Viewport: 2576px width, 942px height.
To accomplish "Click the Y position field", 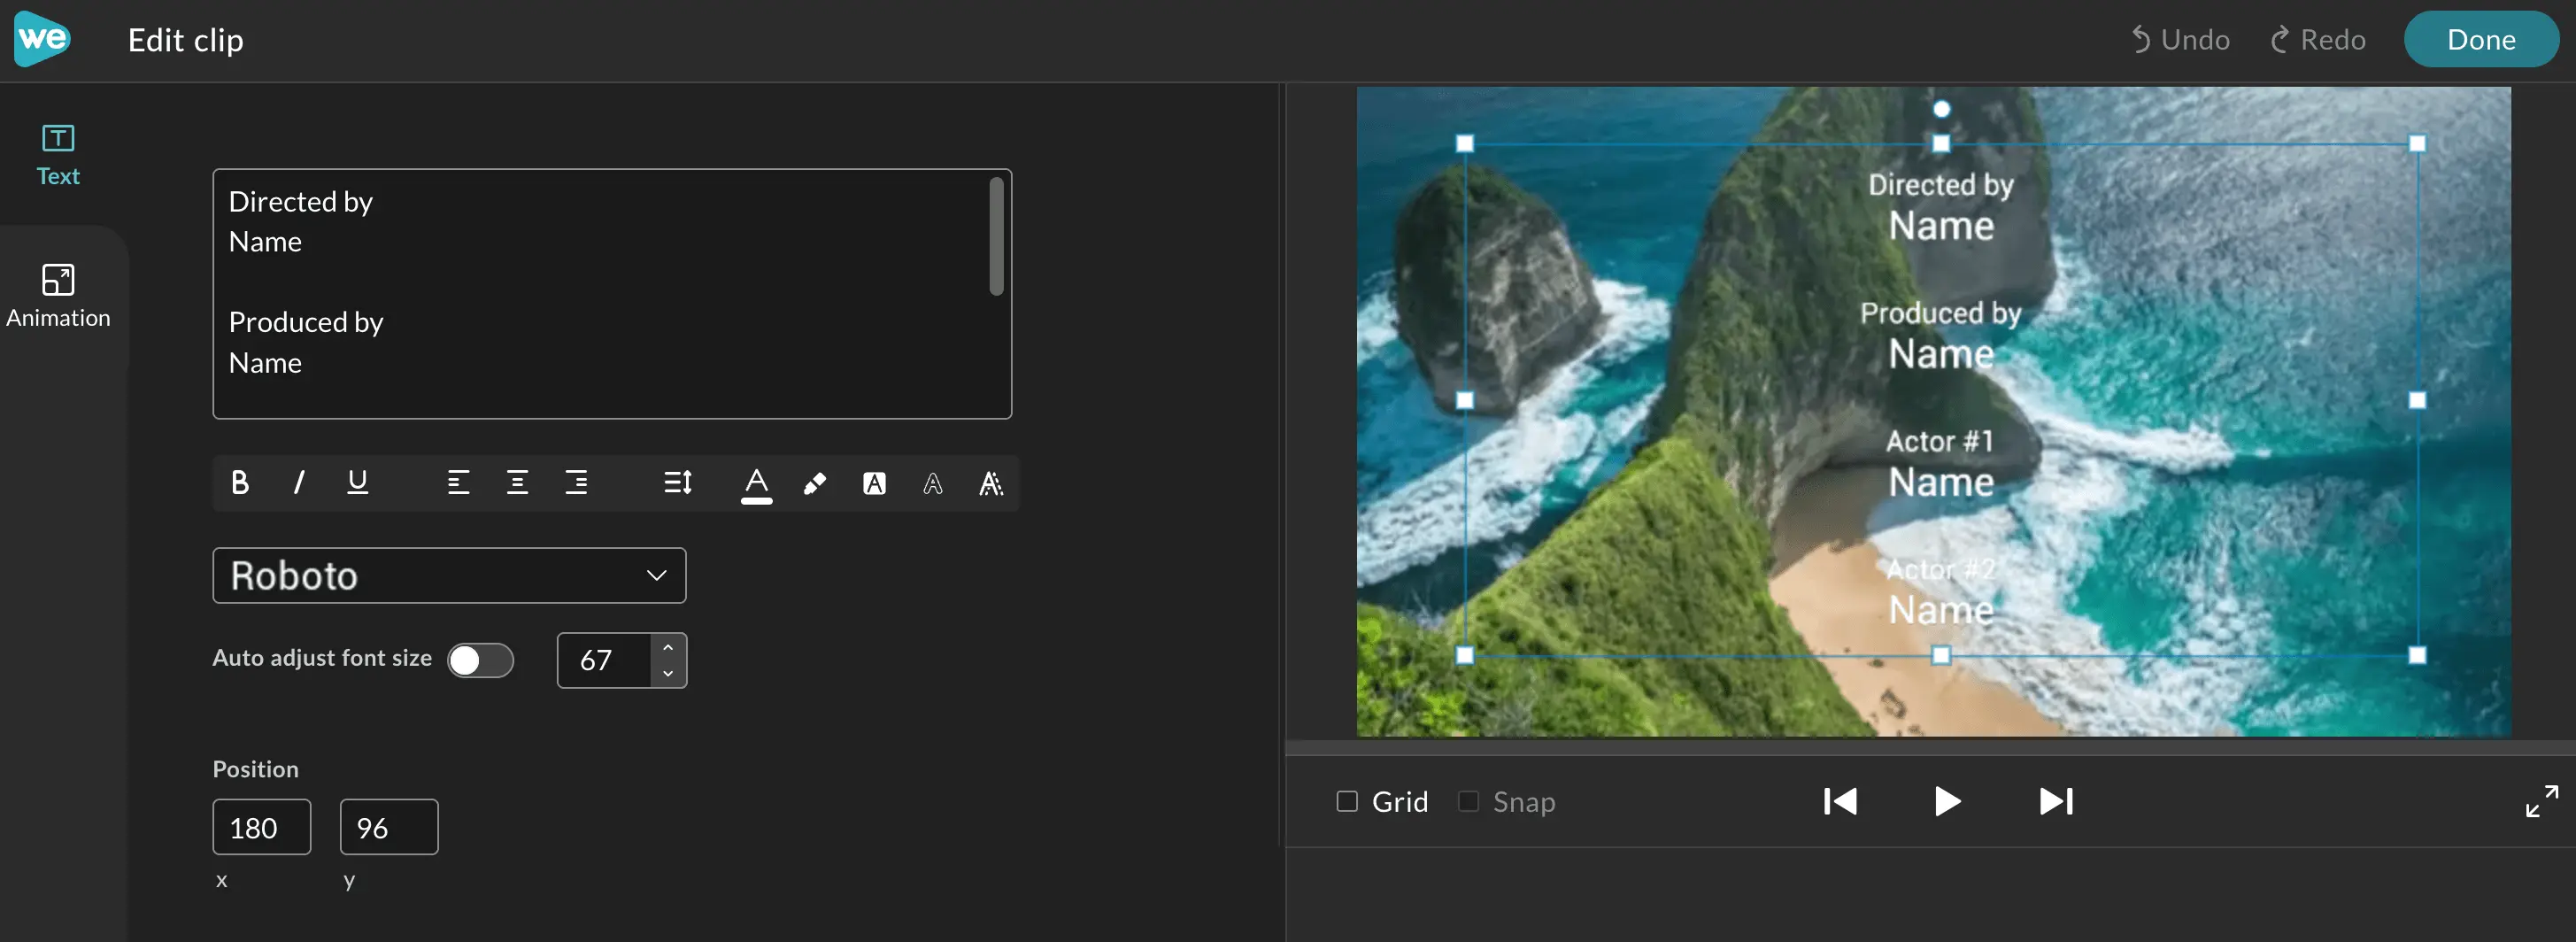I will [389, 827].
